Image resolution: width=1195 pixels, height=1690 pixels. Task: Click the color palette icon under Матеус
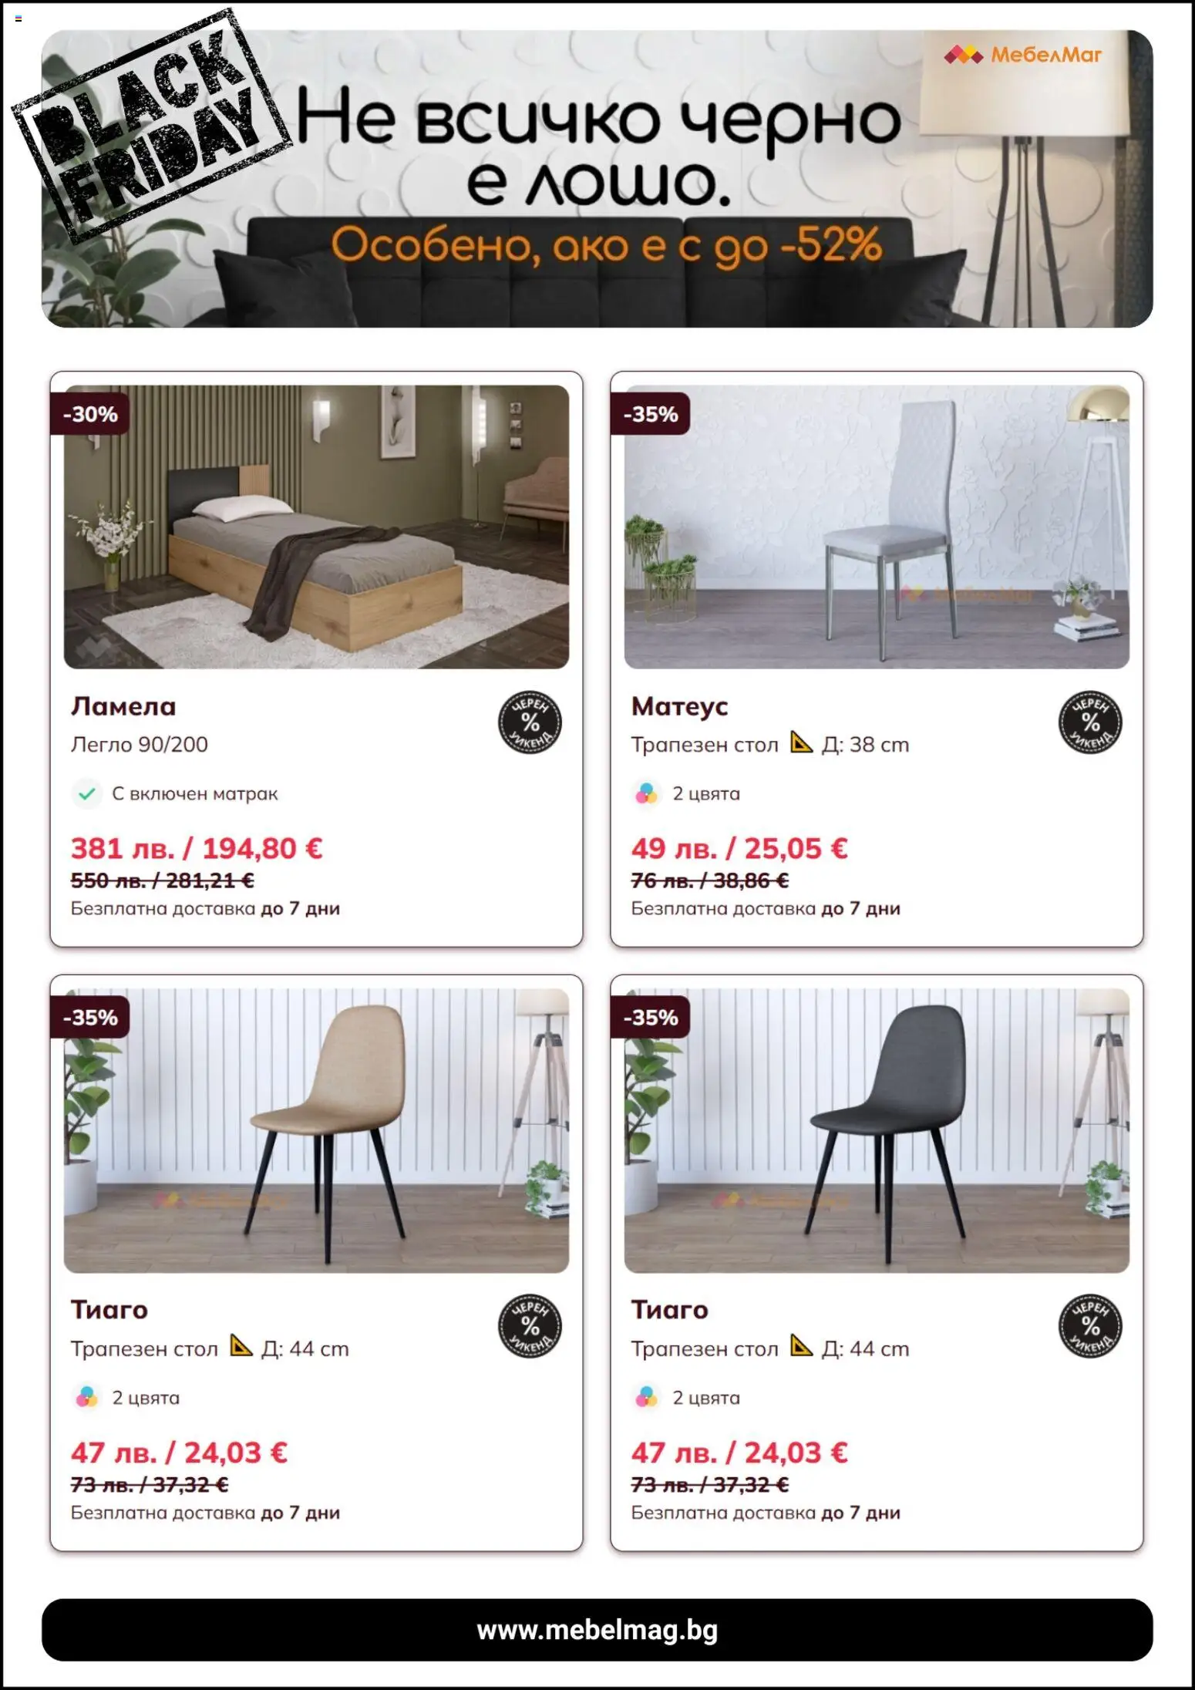(x=647, y=793)
